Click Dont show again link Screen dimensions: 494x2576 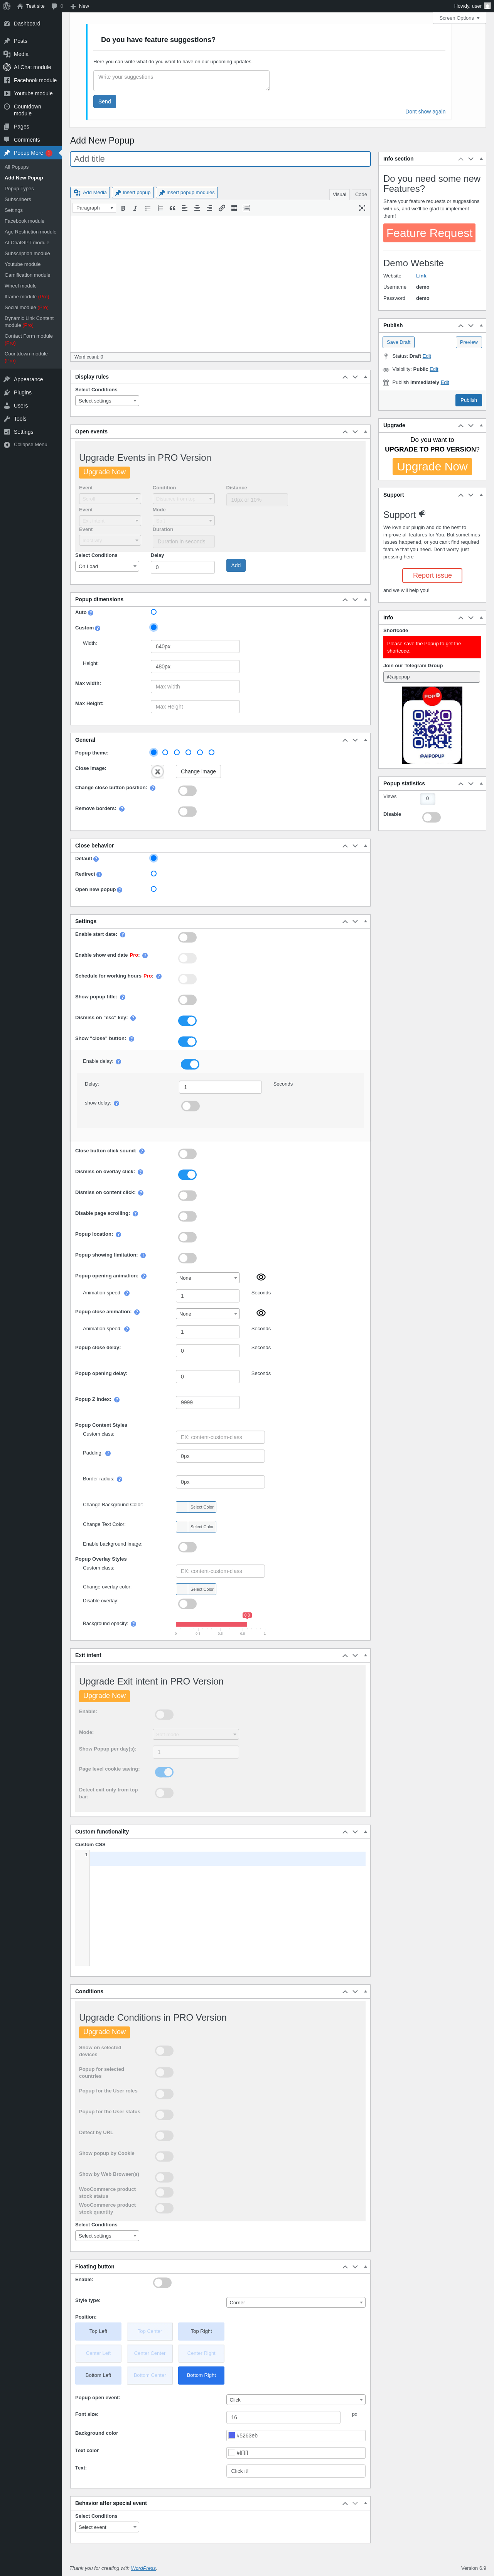425,112
